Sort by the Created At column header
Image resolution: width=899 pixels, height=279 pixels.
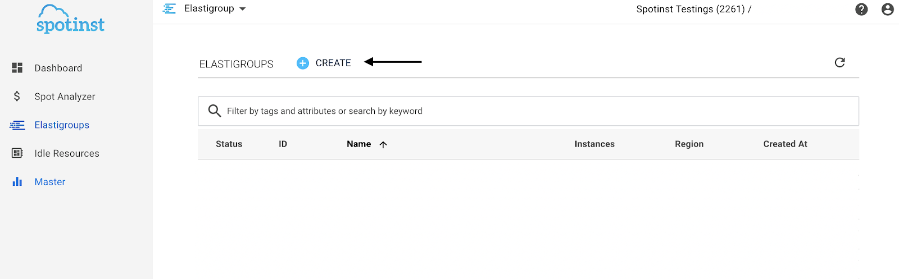pyautogui.click(x=785, y=144)
